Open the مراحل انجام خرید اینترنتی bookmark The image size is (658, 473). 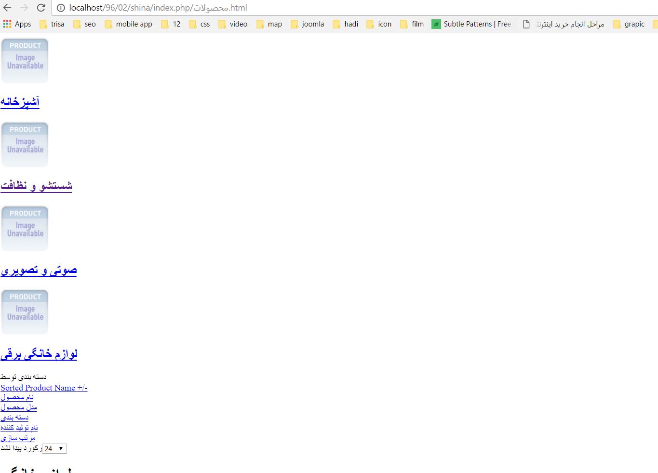(x=564, y=24)
